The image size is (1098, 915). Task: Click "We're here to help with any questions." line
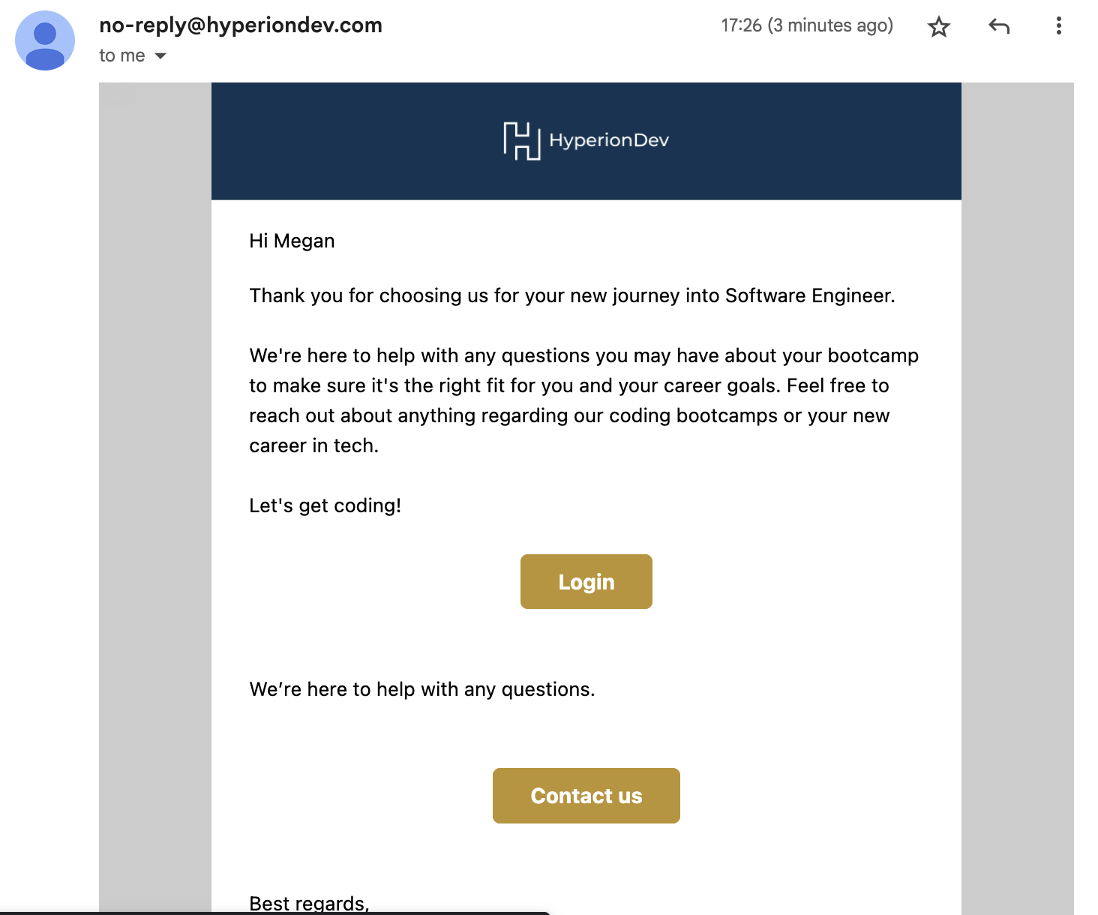pyautogui.click(x=421, y=689)
